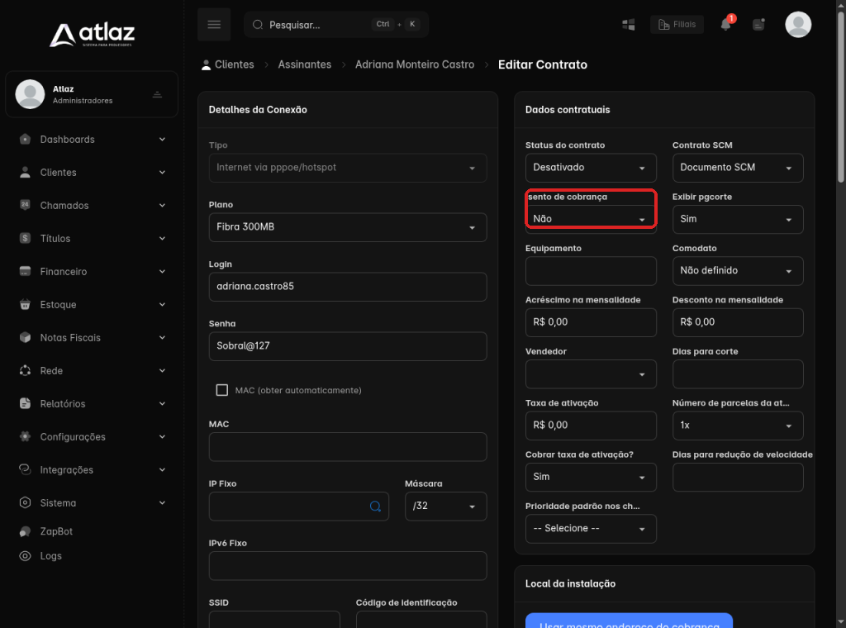Click the IP Fixo search icon
The image size is (846, 628).
(x=375, y=506)
